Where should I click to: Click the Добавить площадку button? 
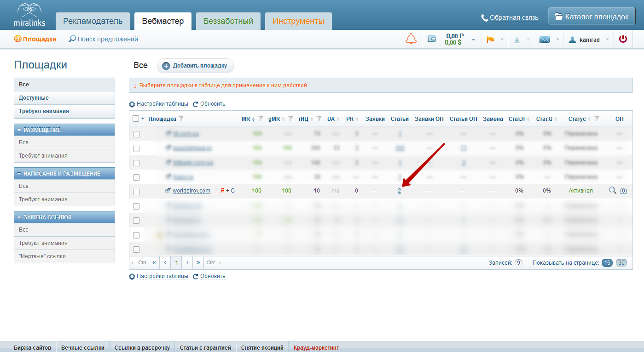coord(195,66)
